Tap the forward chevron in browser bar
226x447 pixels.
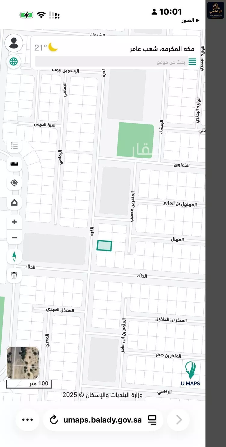(179, 420)
